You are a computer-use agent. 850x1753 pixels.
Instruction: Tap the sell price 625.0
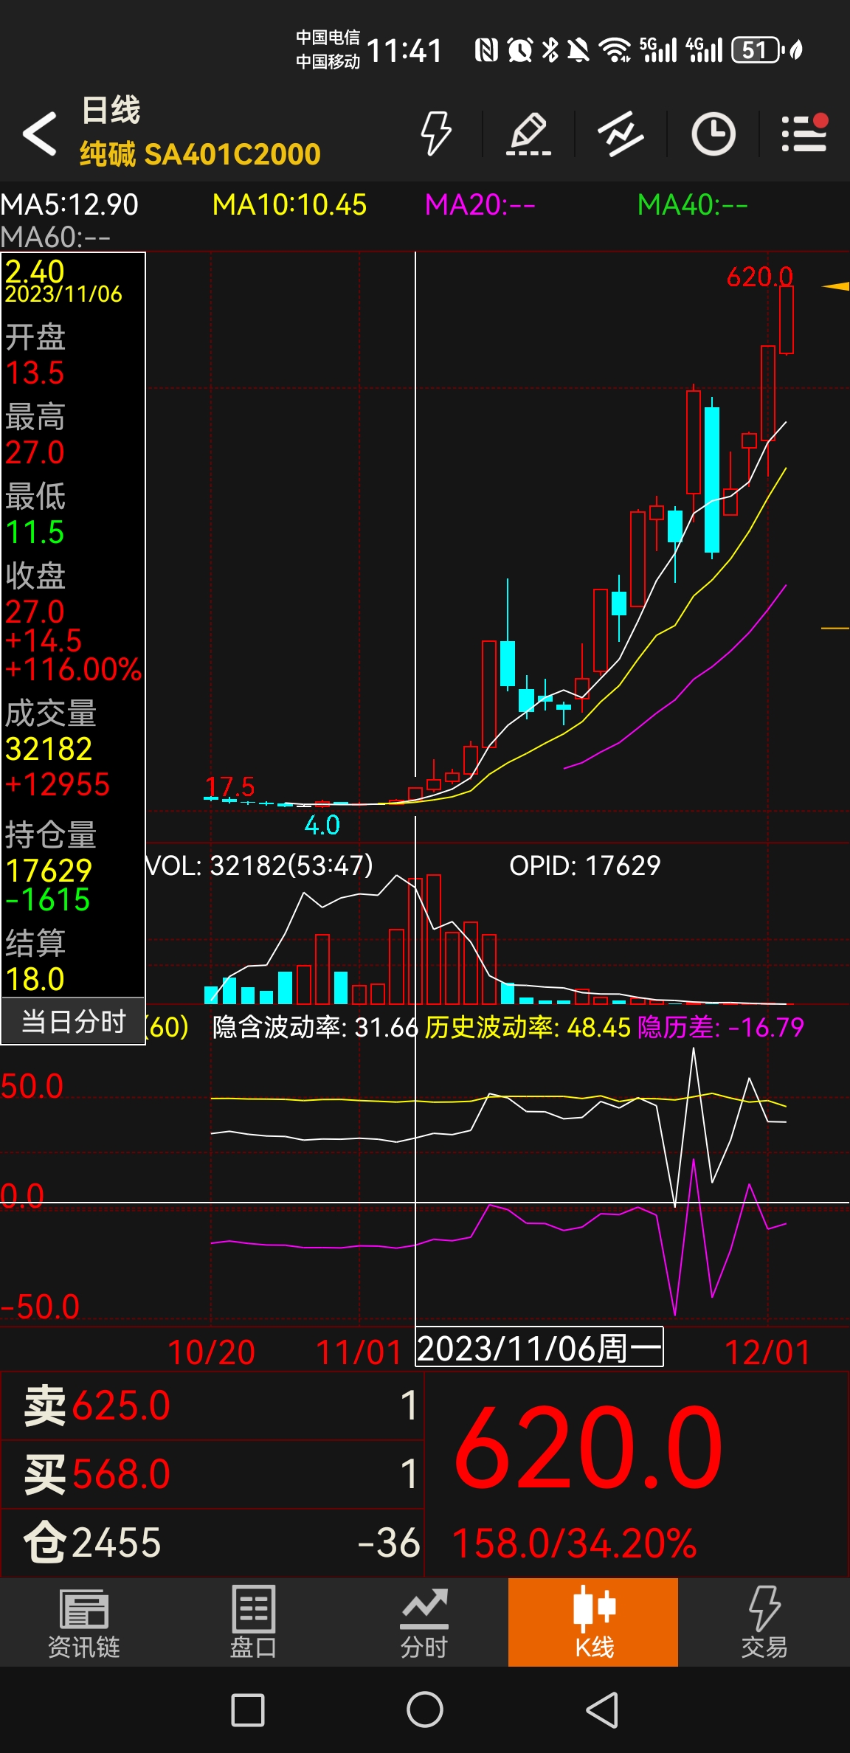pos(122,1405)
